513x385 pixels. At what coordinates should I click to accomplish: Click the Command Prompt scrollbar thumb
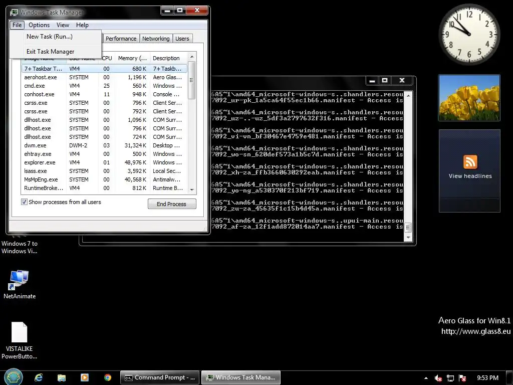tap(408, 227)
